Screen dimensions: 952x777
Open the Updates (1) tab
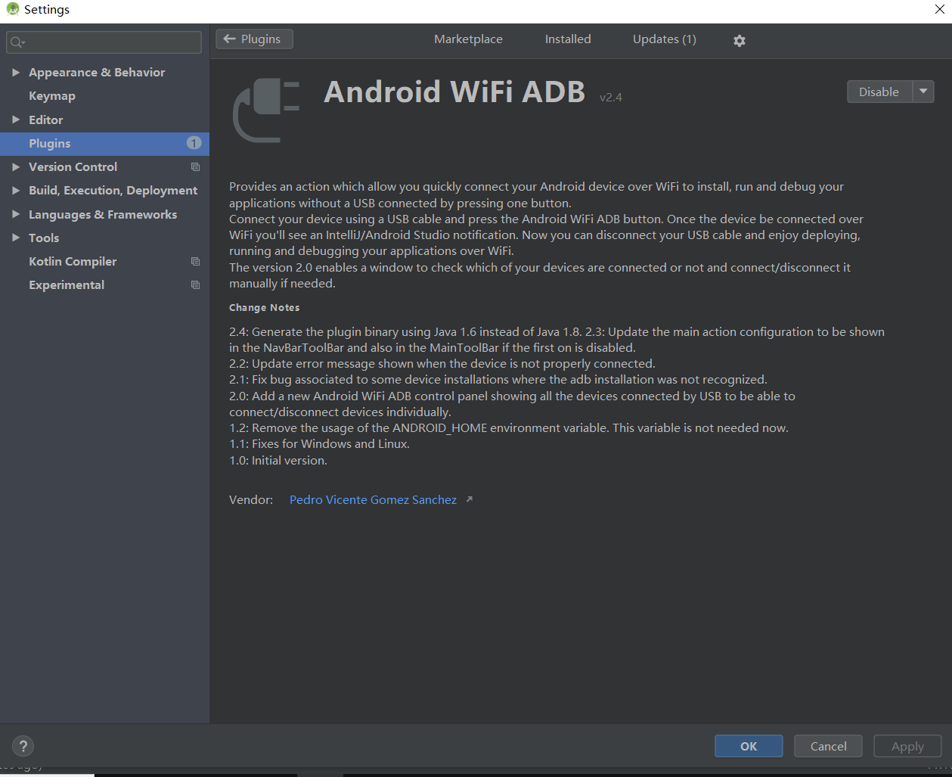click(665, 39)
